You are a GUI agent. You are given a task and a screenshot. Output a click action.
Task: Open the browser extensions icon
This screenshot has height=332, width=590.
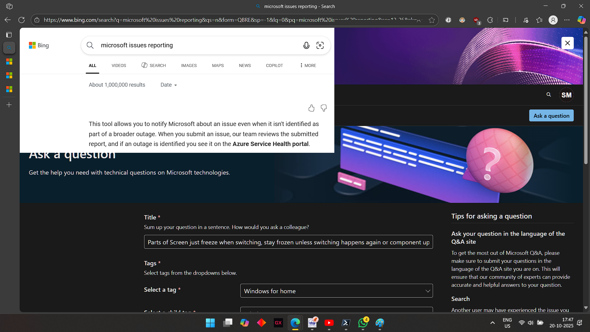click(x=490, y=20)
